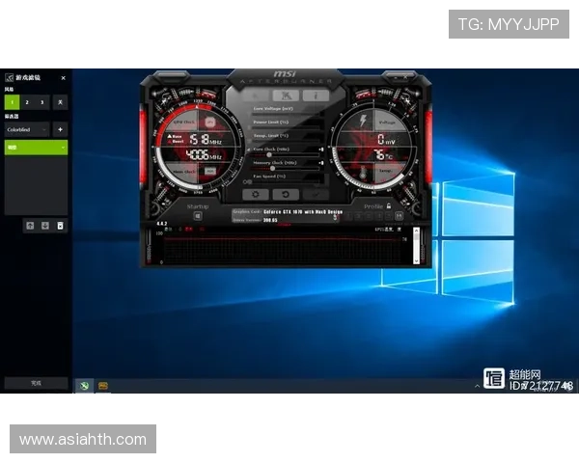This screenshot has width=579, height=463.
Task: Add a filter with the plus button
Action: click(60, 129)
